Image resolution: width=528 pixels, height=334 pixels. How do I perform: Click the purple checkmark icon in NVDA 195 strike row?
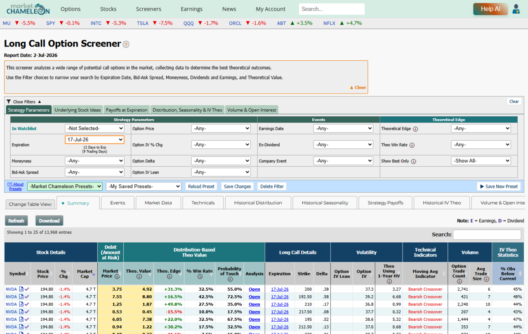pyautogui.click(x=27, y=320)
